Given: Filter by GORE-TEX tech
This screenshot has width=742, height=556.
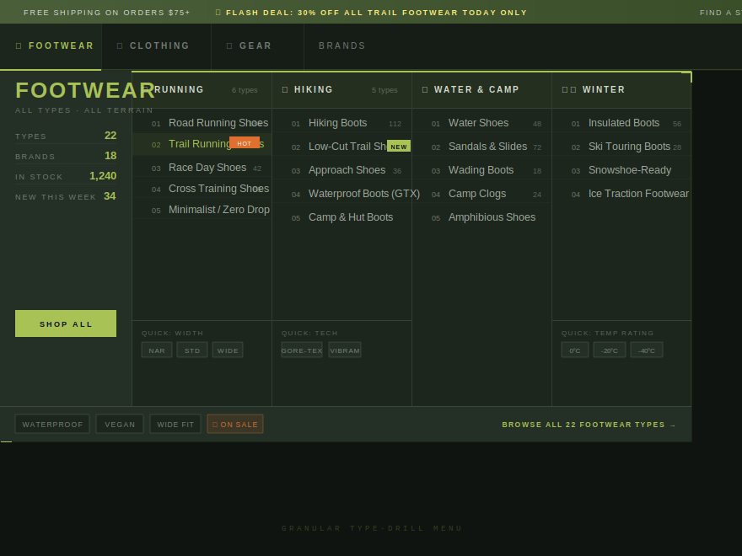Looking at the screenshot, I should [x=302, y=350].
